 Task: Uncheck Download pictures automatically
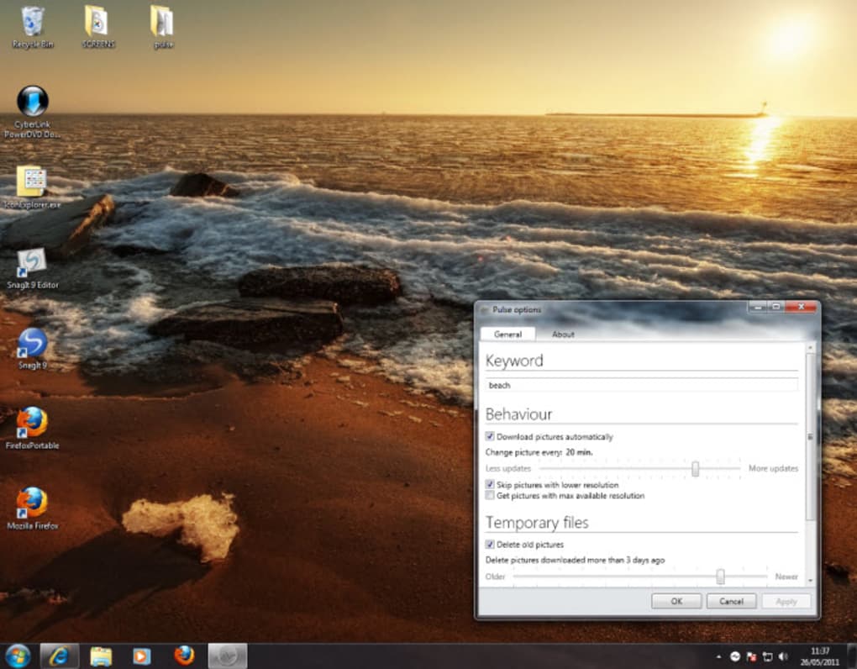pyautogui.click(x=490, y=437)
